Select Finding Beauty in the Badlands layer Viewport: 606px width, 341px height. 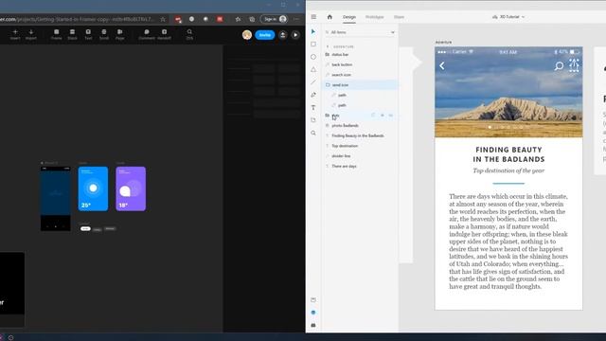tap(360, 135)
